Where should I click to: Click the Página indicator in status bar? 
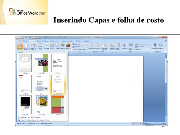[21, 124]
